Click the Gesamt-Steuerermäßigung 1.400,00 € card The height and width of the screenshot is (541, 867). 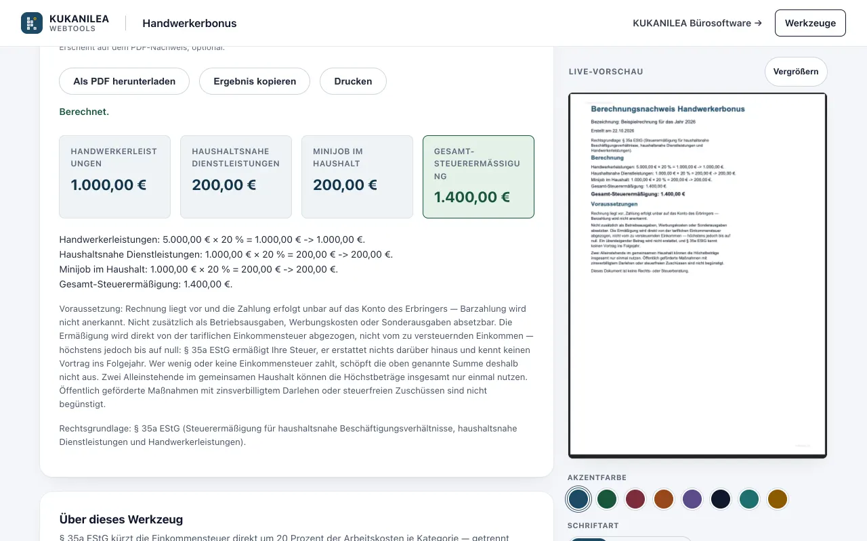[x=478, y=177]
